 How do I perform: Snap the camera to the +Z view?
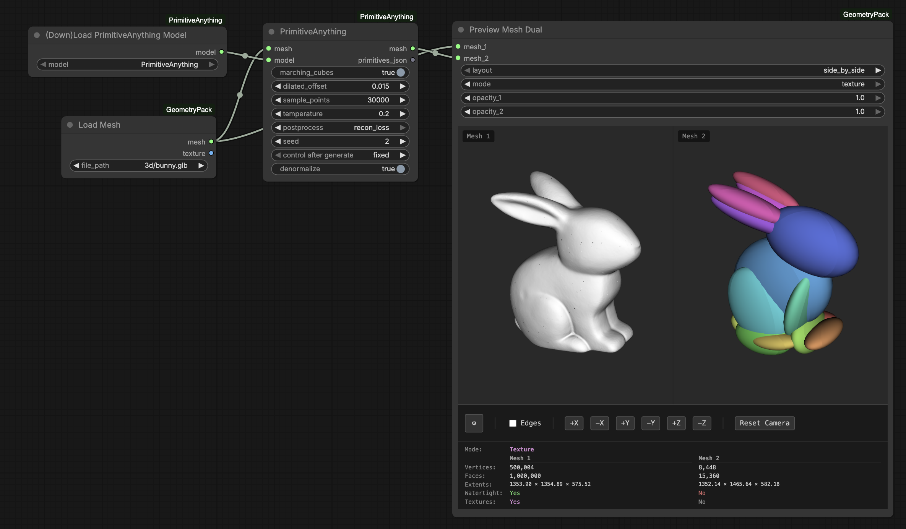click(x=676, y=423)
